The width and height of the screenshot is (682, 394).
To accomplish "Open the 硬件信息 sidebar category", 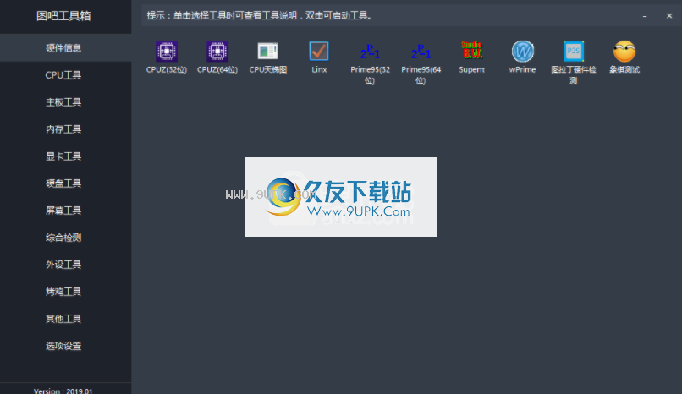I will [66, 48].
